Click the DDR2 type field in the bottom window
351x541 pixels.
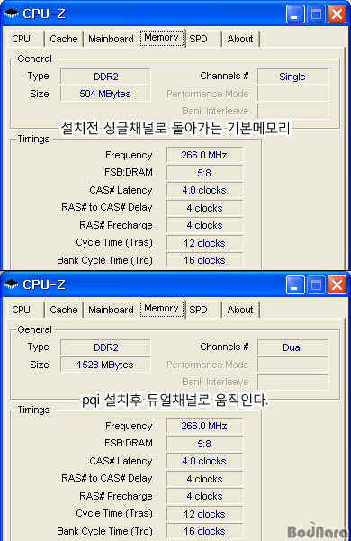105,347
